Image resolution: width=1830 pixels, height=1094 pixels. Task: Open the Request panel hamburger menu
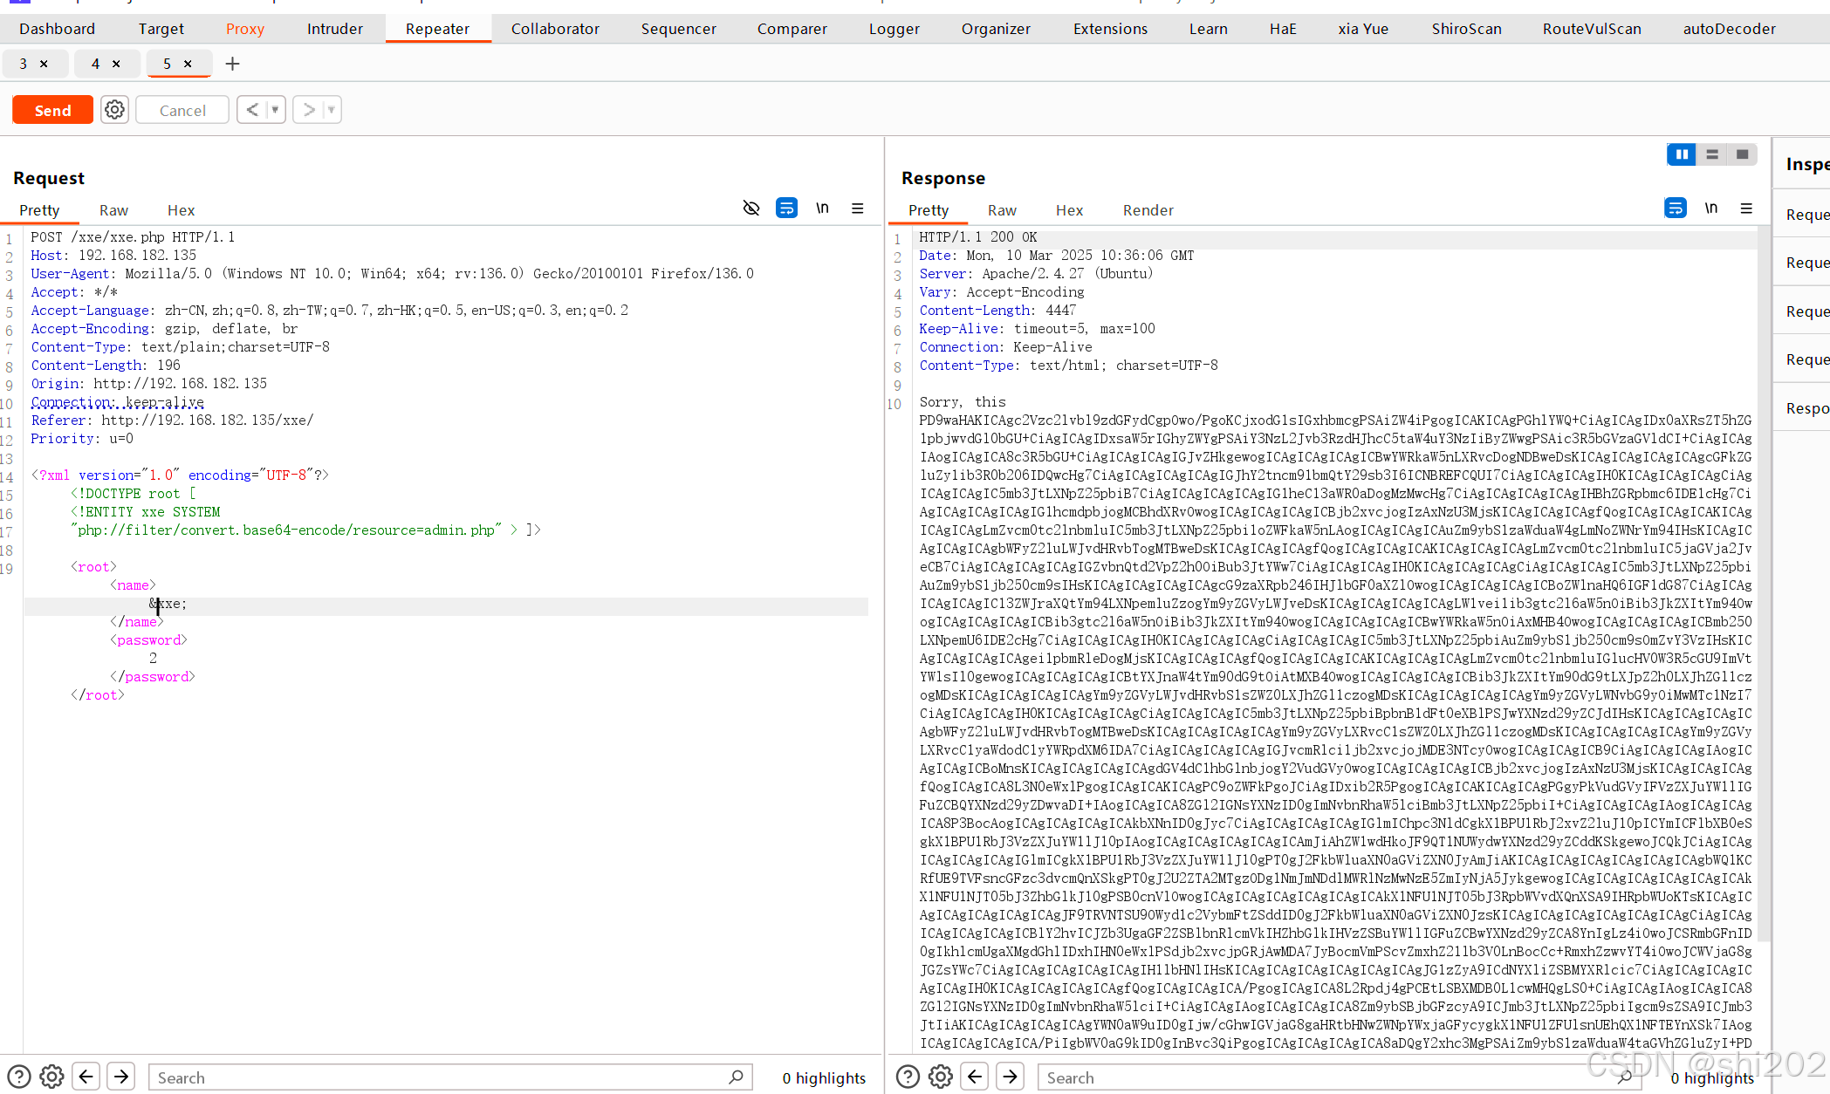[x=857, y=209]
